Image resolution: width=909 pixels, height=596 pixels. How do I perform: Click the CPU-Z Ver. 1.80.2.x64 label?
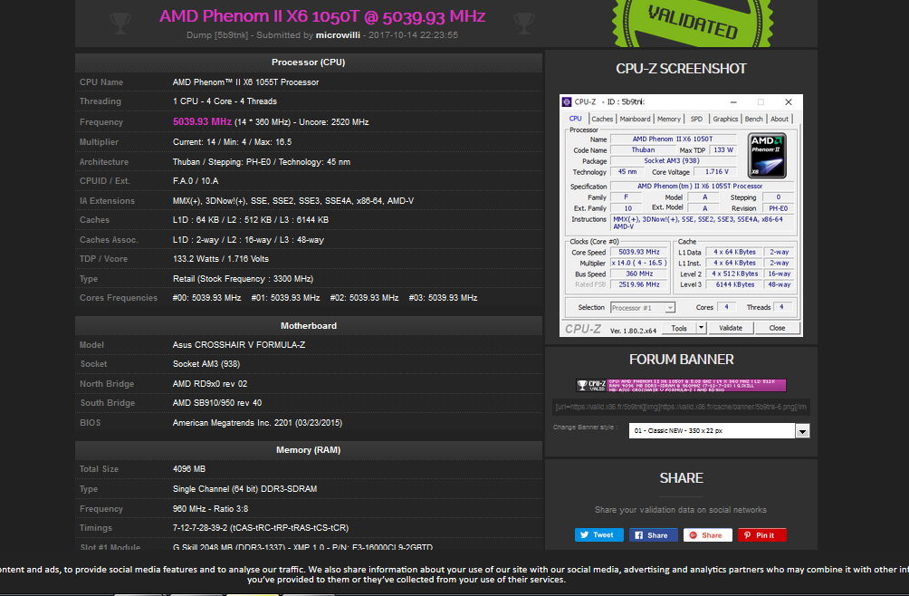[x=633, y=331]
